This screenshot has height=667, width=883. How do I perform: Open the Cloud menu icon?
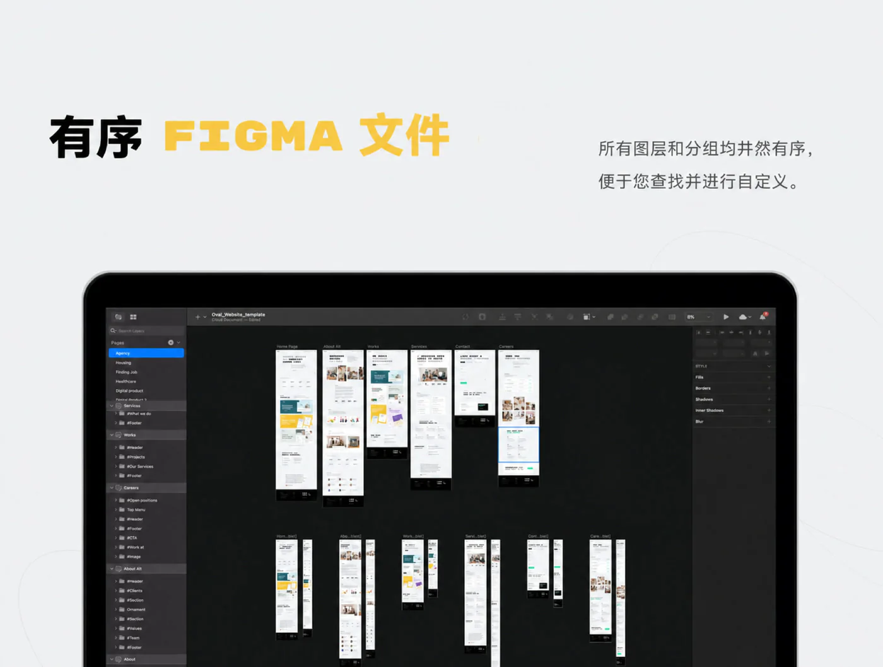[x=744, y=317]
